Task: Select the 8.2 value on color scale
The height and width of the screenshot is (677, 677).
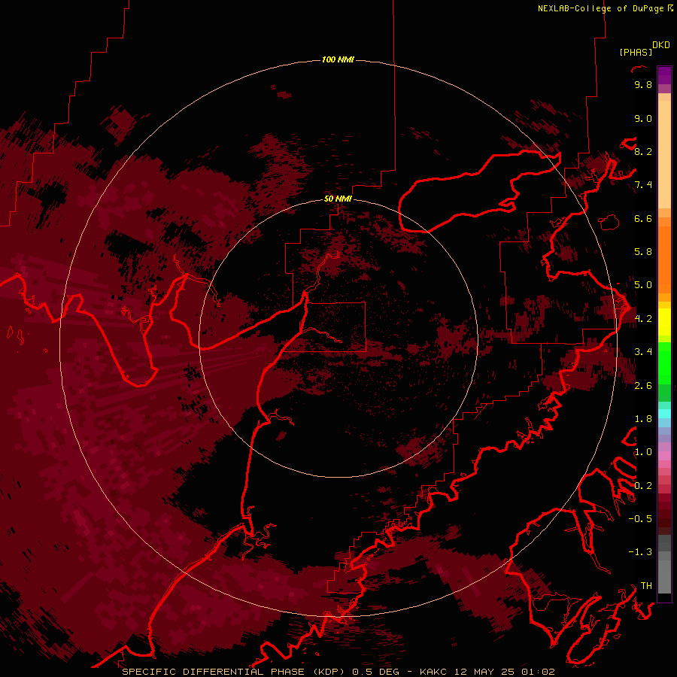Action: point(643,151)
